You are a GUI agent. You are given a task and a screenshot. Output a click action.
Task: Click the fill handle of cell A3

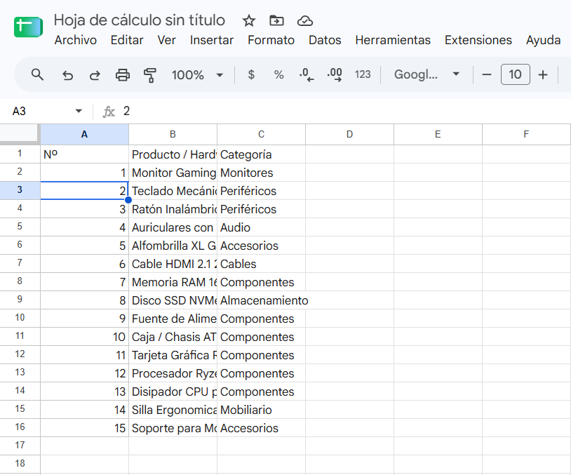128,200
